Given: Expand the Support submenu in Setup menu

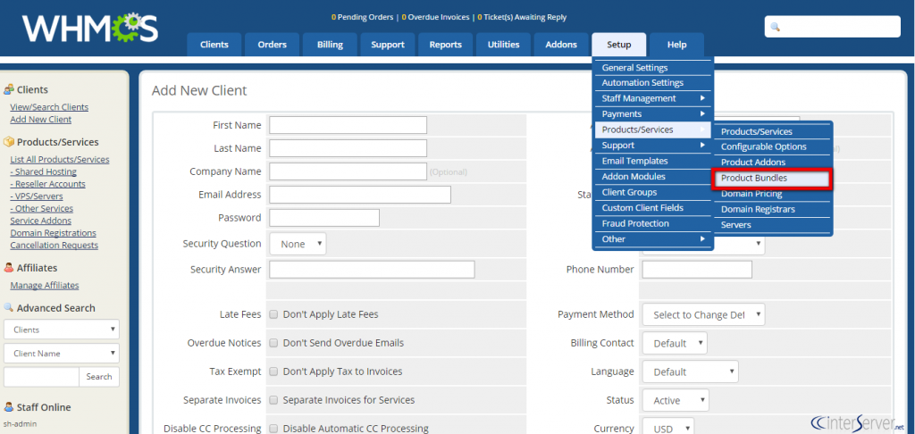Looking at the screenshot, I should tap(653, 146).
